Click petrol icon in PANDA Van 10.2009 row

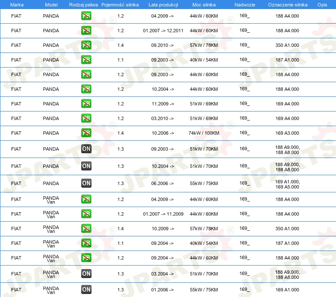pyautogui.click(x=86, y=228)
